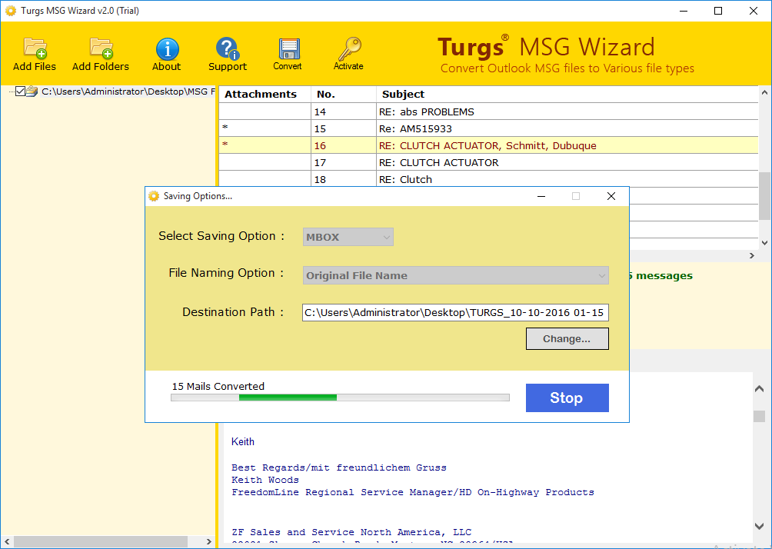The image size is (772, 549).
Task: Select row 14 RE: abs PROBLEMS
Action: 488,111
